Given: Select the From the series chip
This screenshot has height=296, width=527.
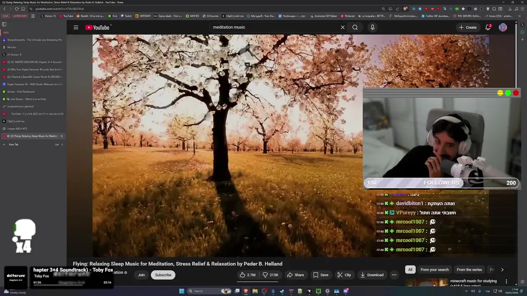Looking at the screenshot, I should [x=469, y=270].
